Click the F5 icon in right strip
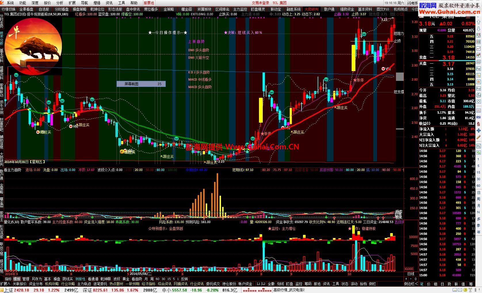Screen dimensions: 482x293 (x=479, y=146)
